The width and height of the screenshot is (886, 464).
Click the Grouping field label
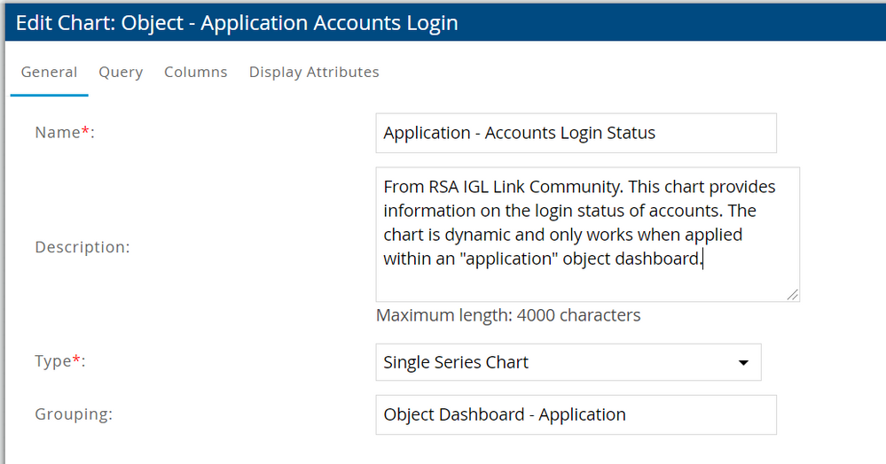click(x=74, y=414)
